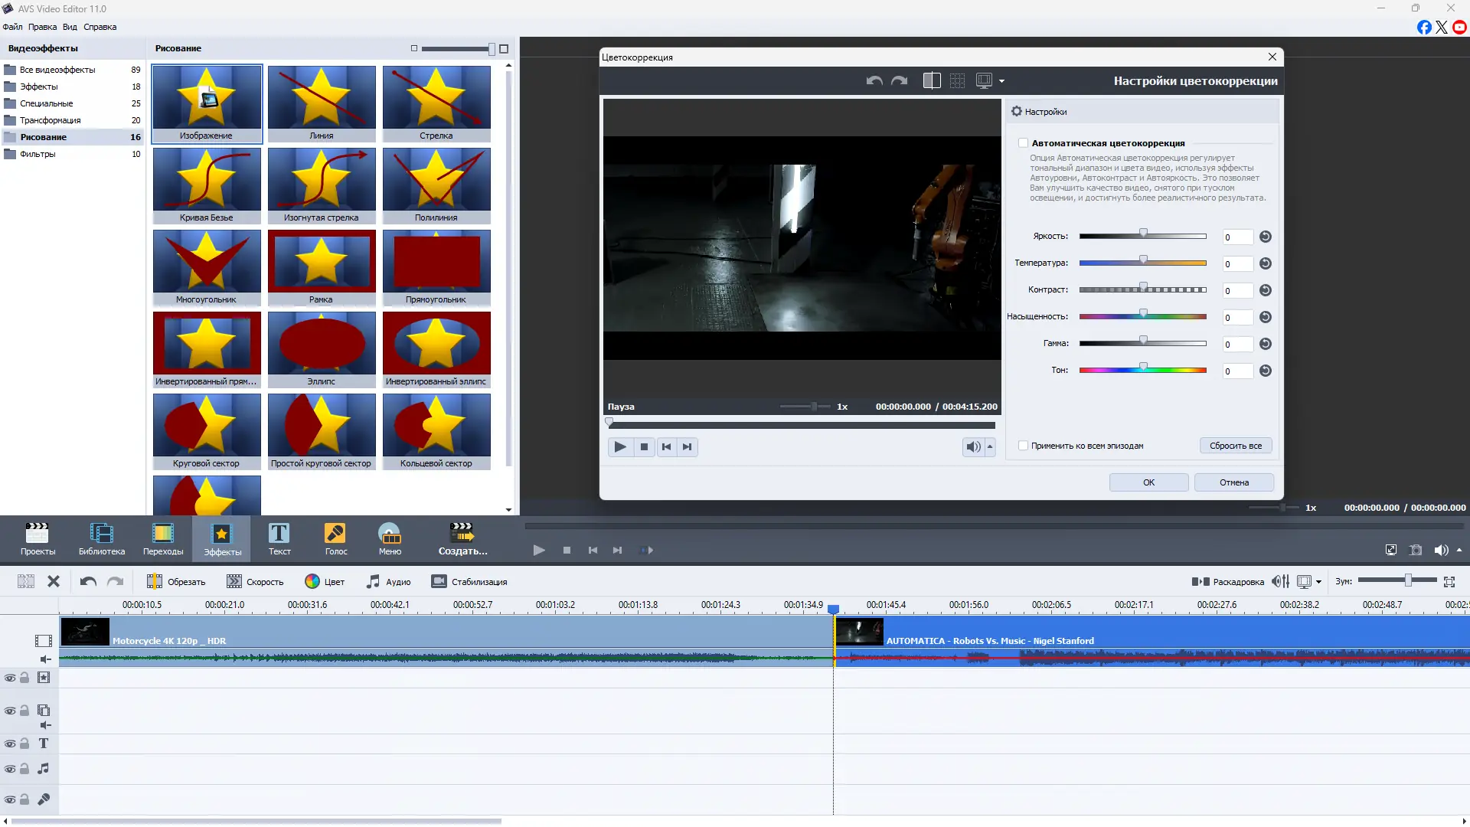
Task: Click the Отмена button
Action: click(1233, 482)
